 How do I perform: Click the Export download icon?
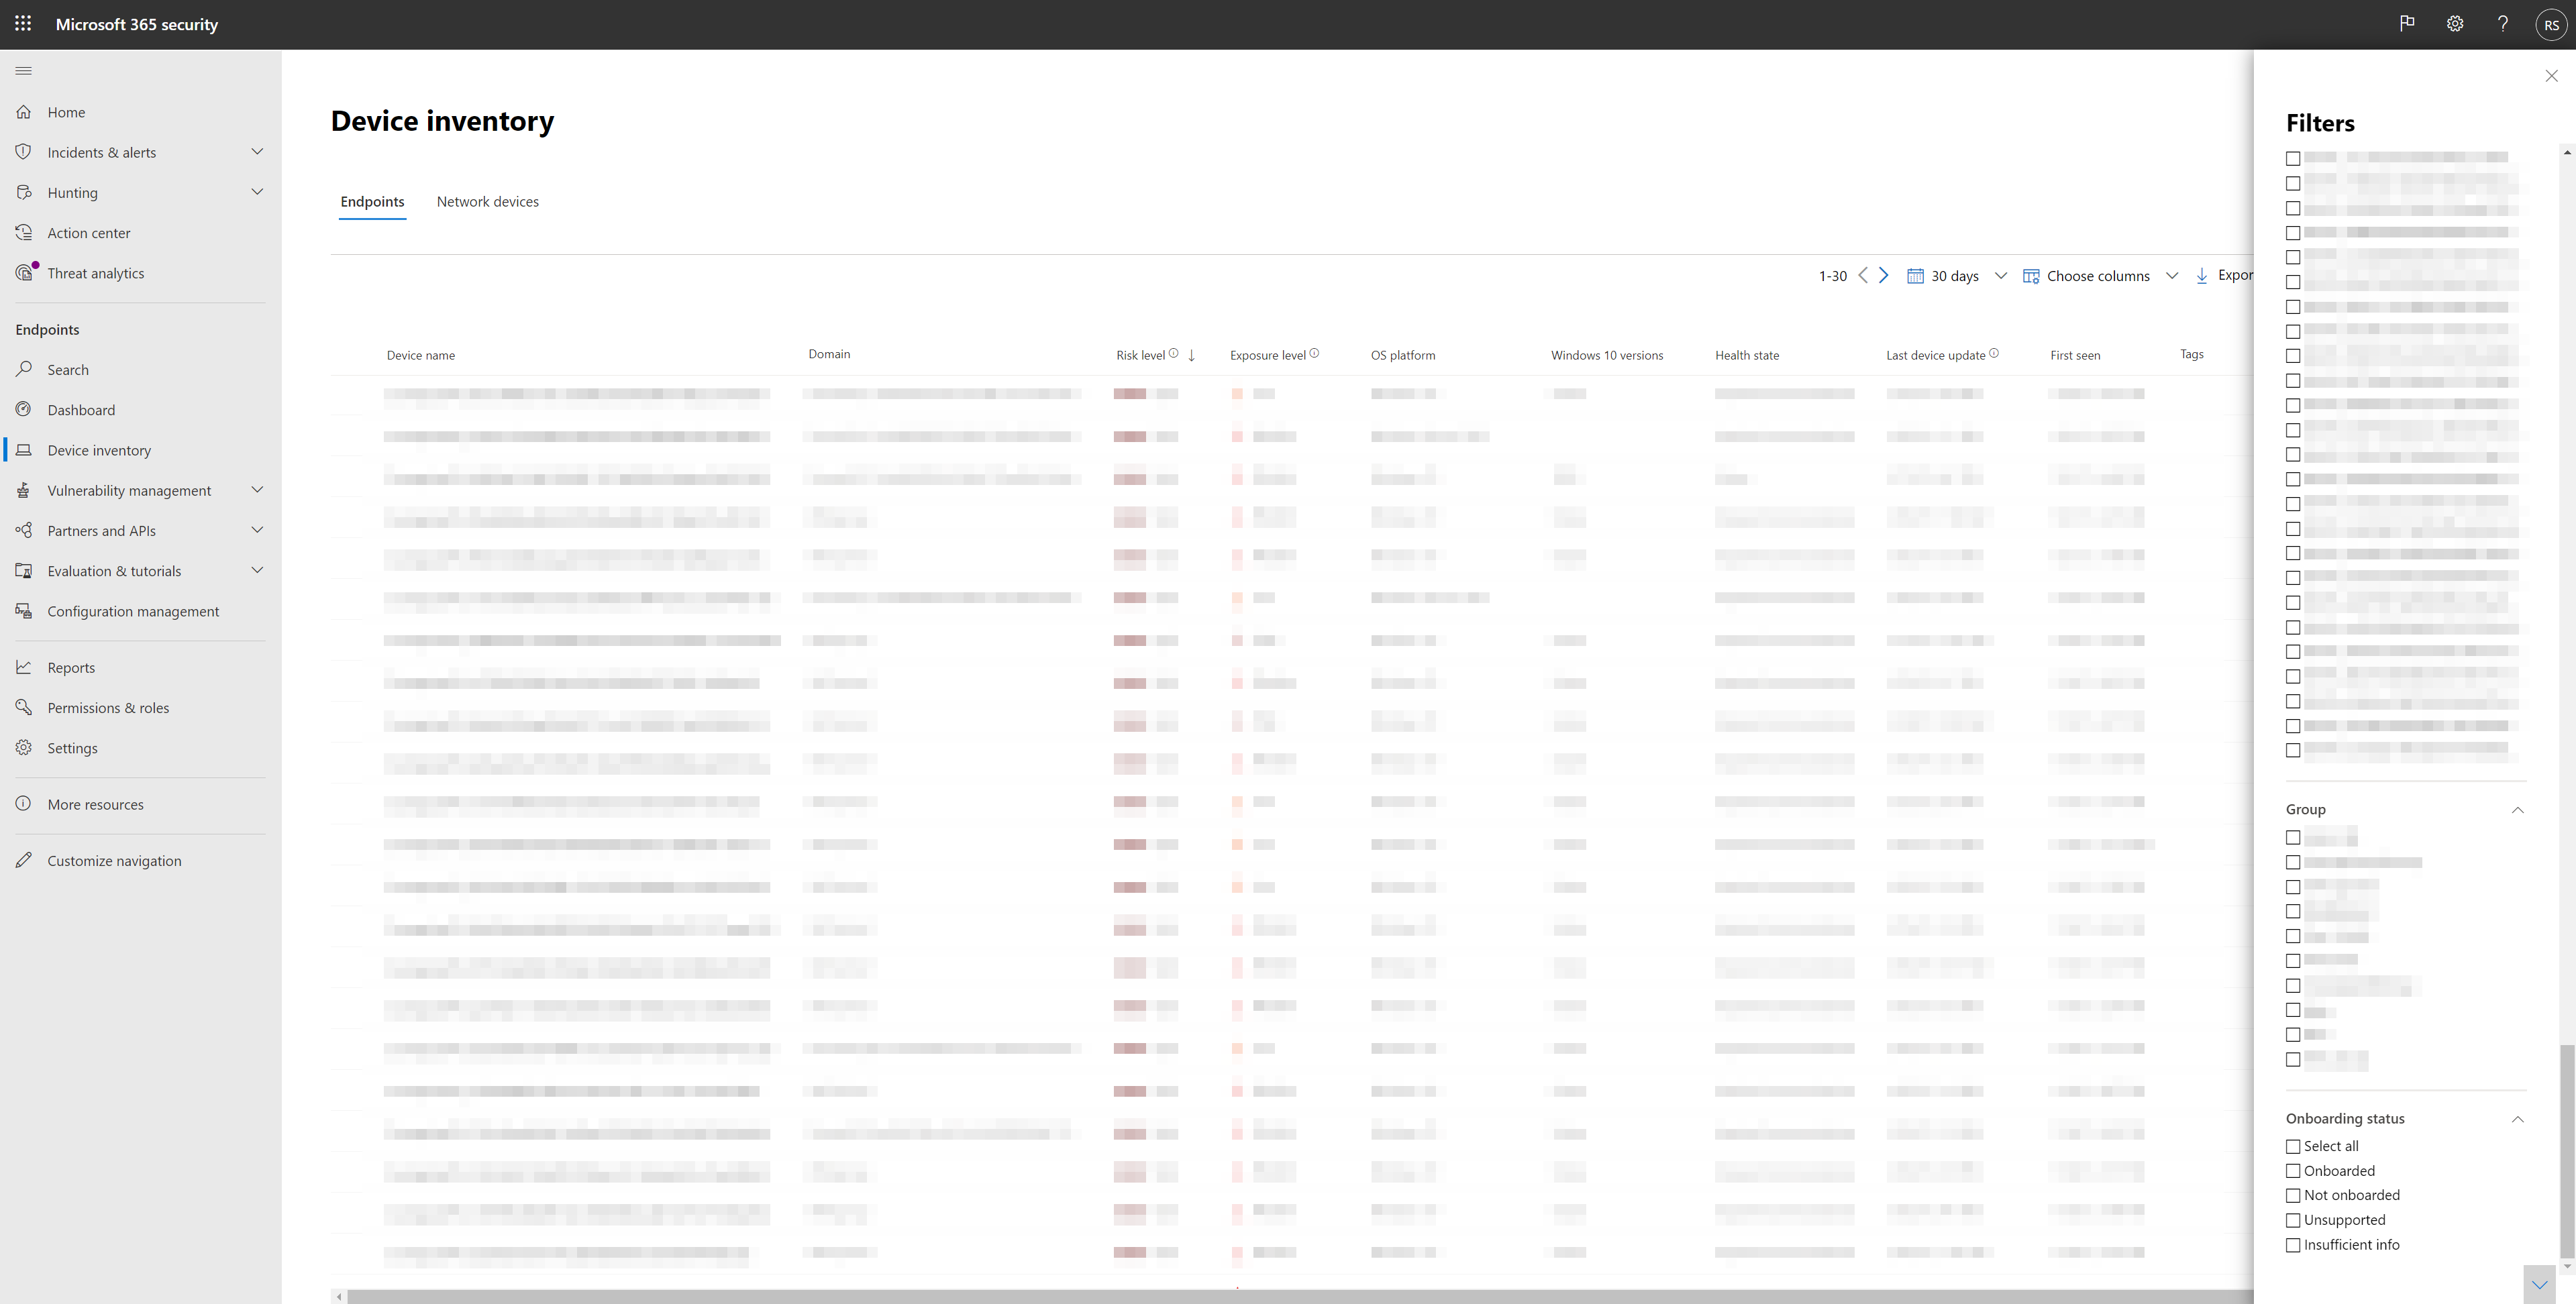[2201, 276]
